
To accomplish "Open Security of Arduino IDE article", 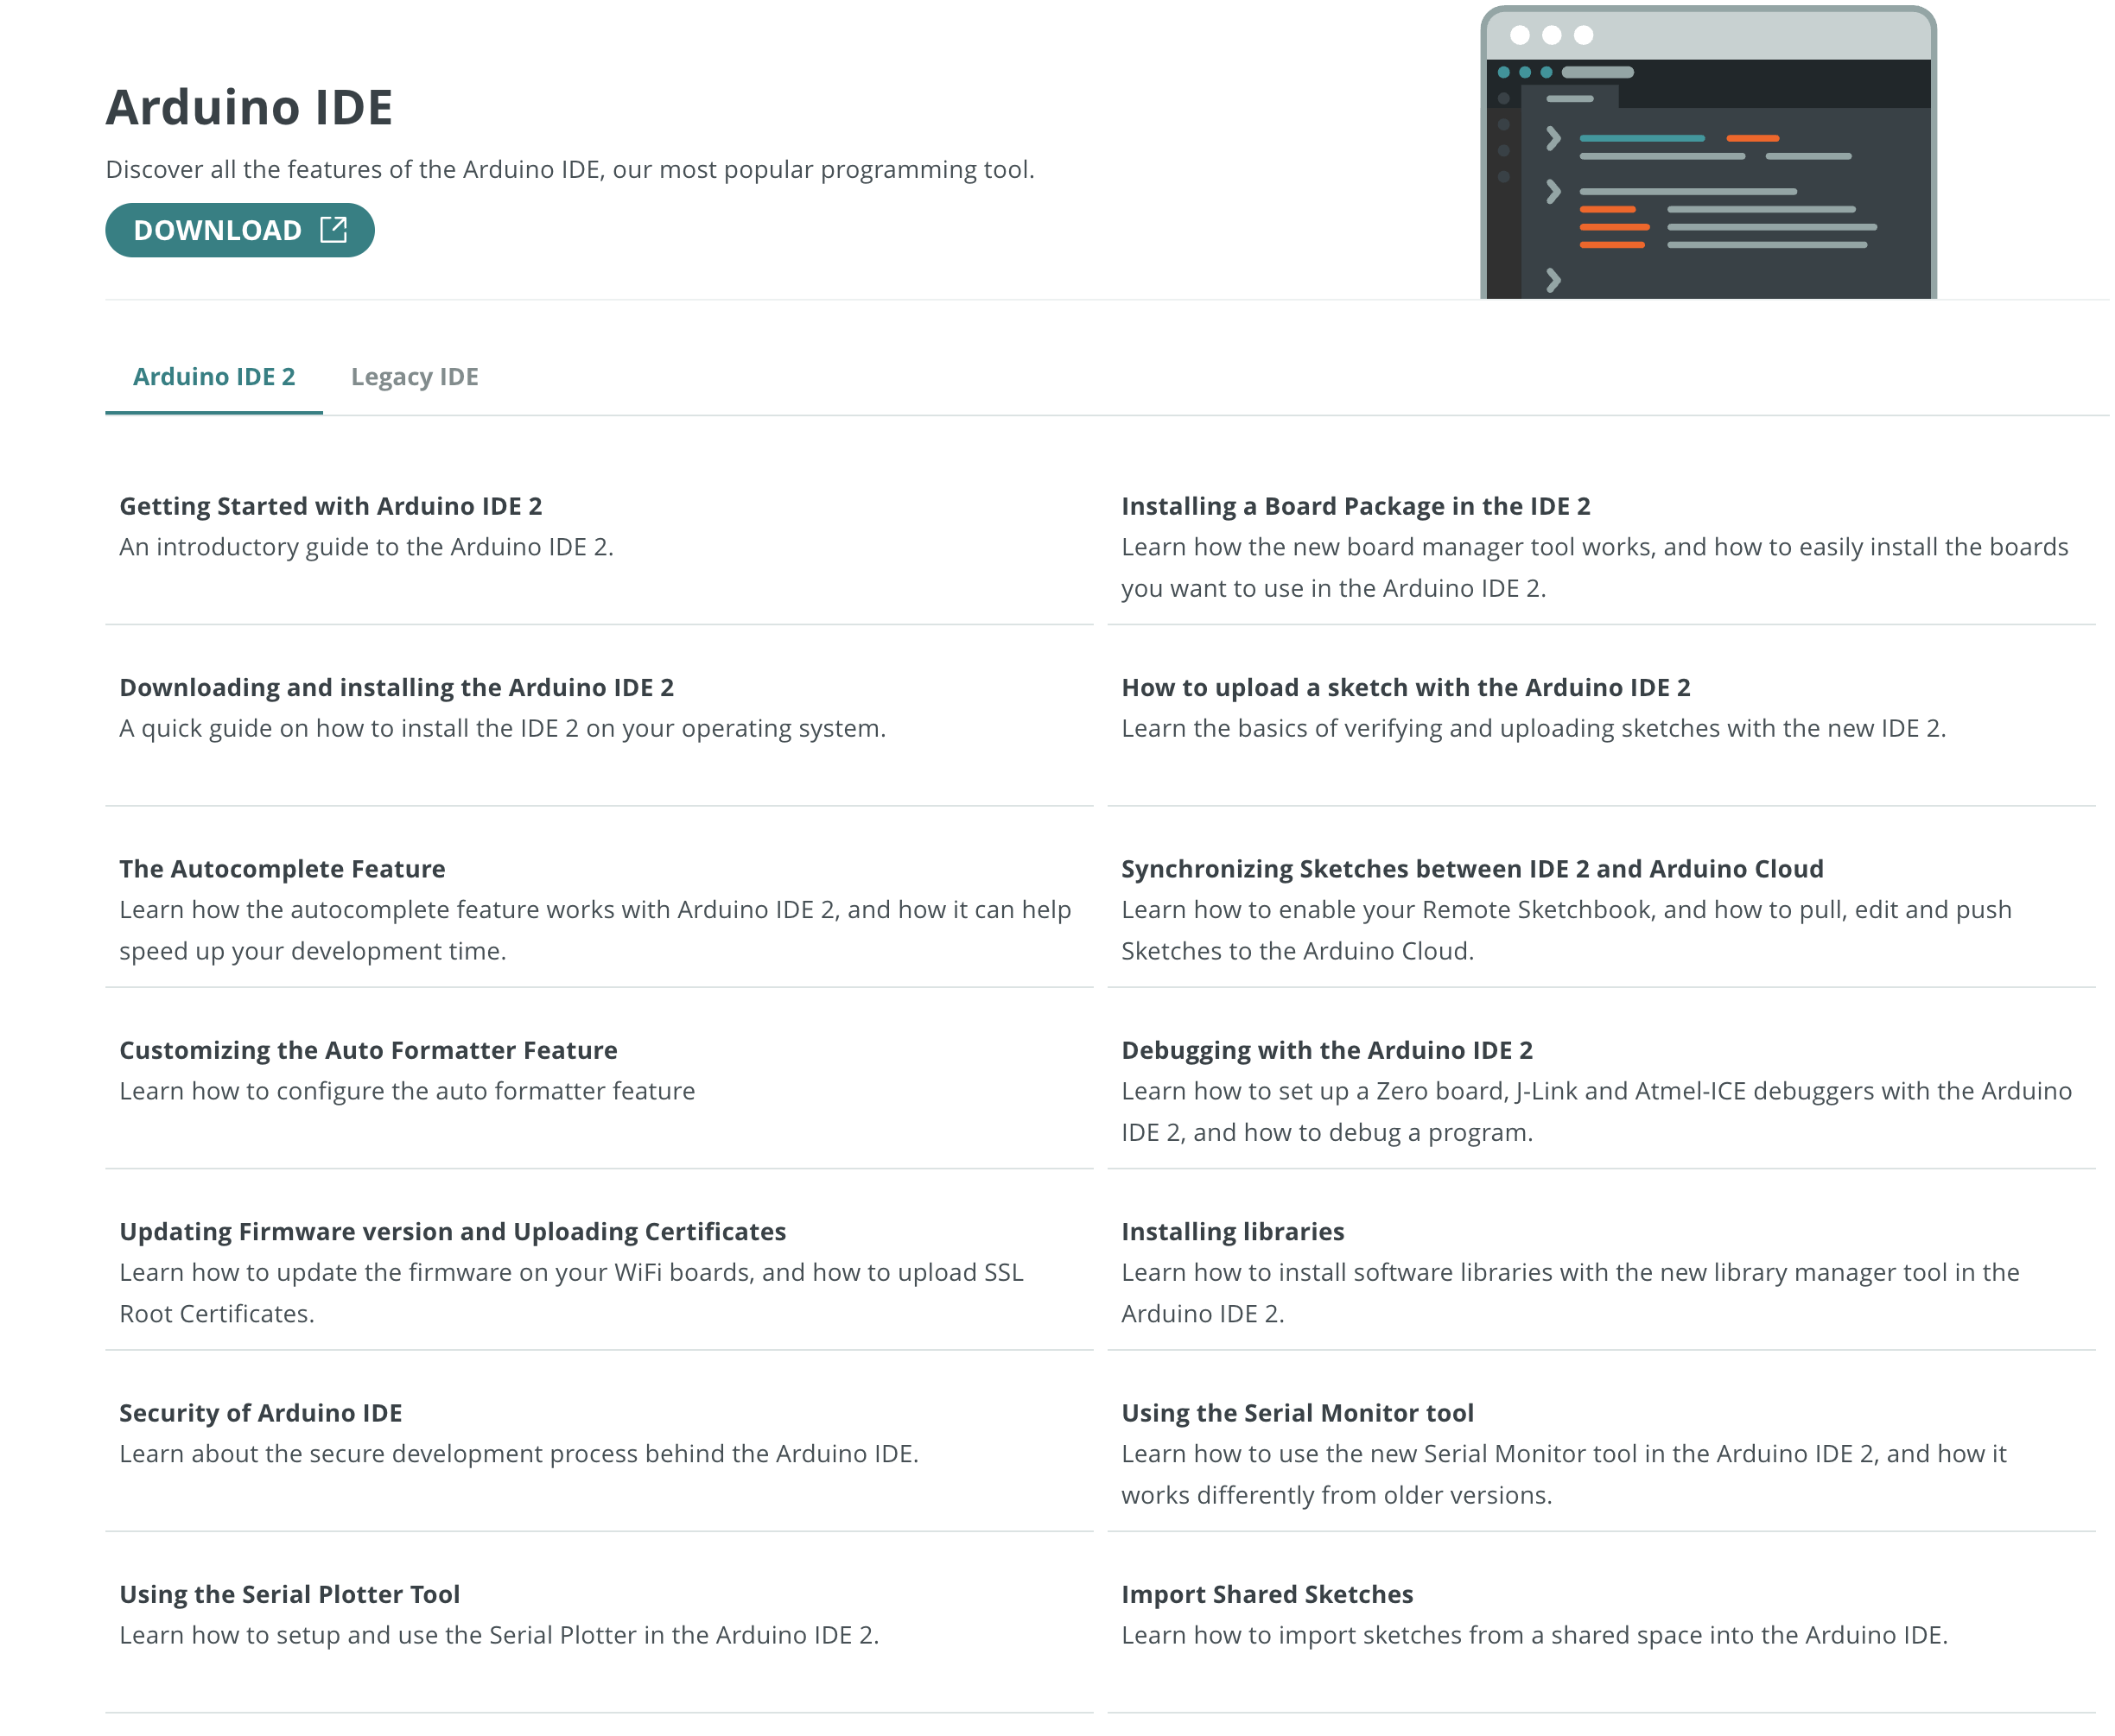I will click(260, 1413).
